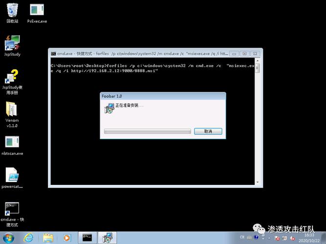Click the cancel button in Foobar dialog
The height and width of the screenshot is (244, 326).
[x=208, y=131]
